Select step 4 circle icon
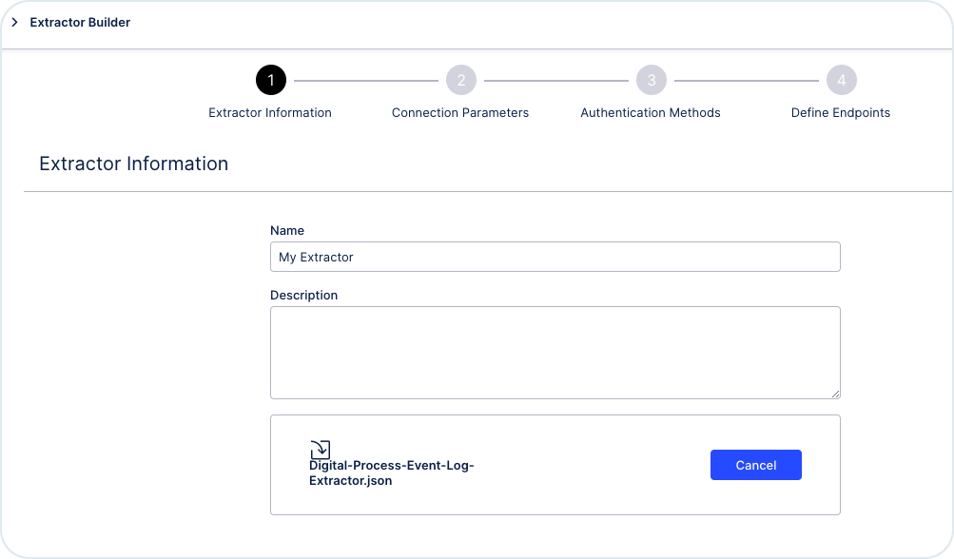 [x=842, y=80]
